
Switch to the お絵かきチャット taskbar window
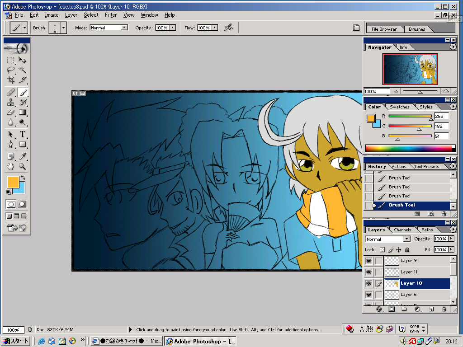coord(127,341)
